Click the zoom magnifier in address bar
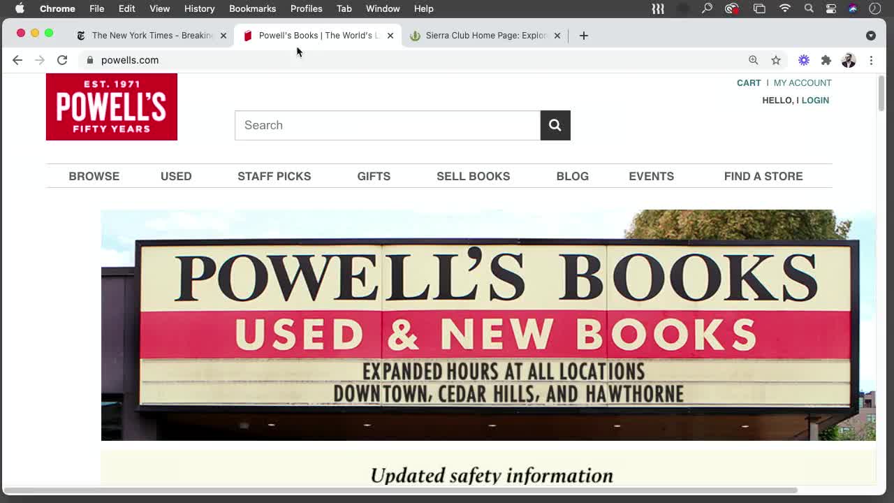894x503 pixels. click(x=753, y=60)
